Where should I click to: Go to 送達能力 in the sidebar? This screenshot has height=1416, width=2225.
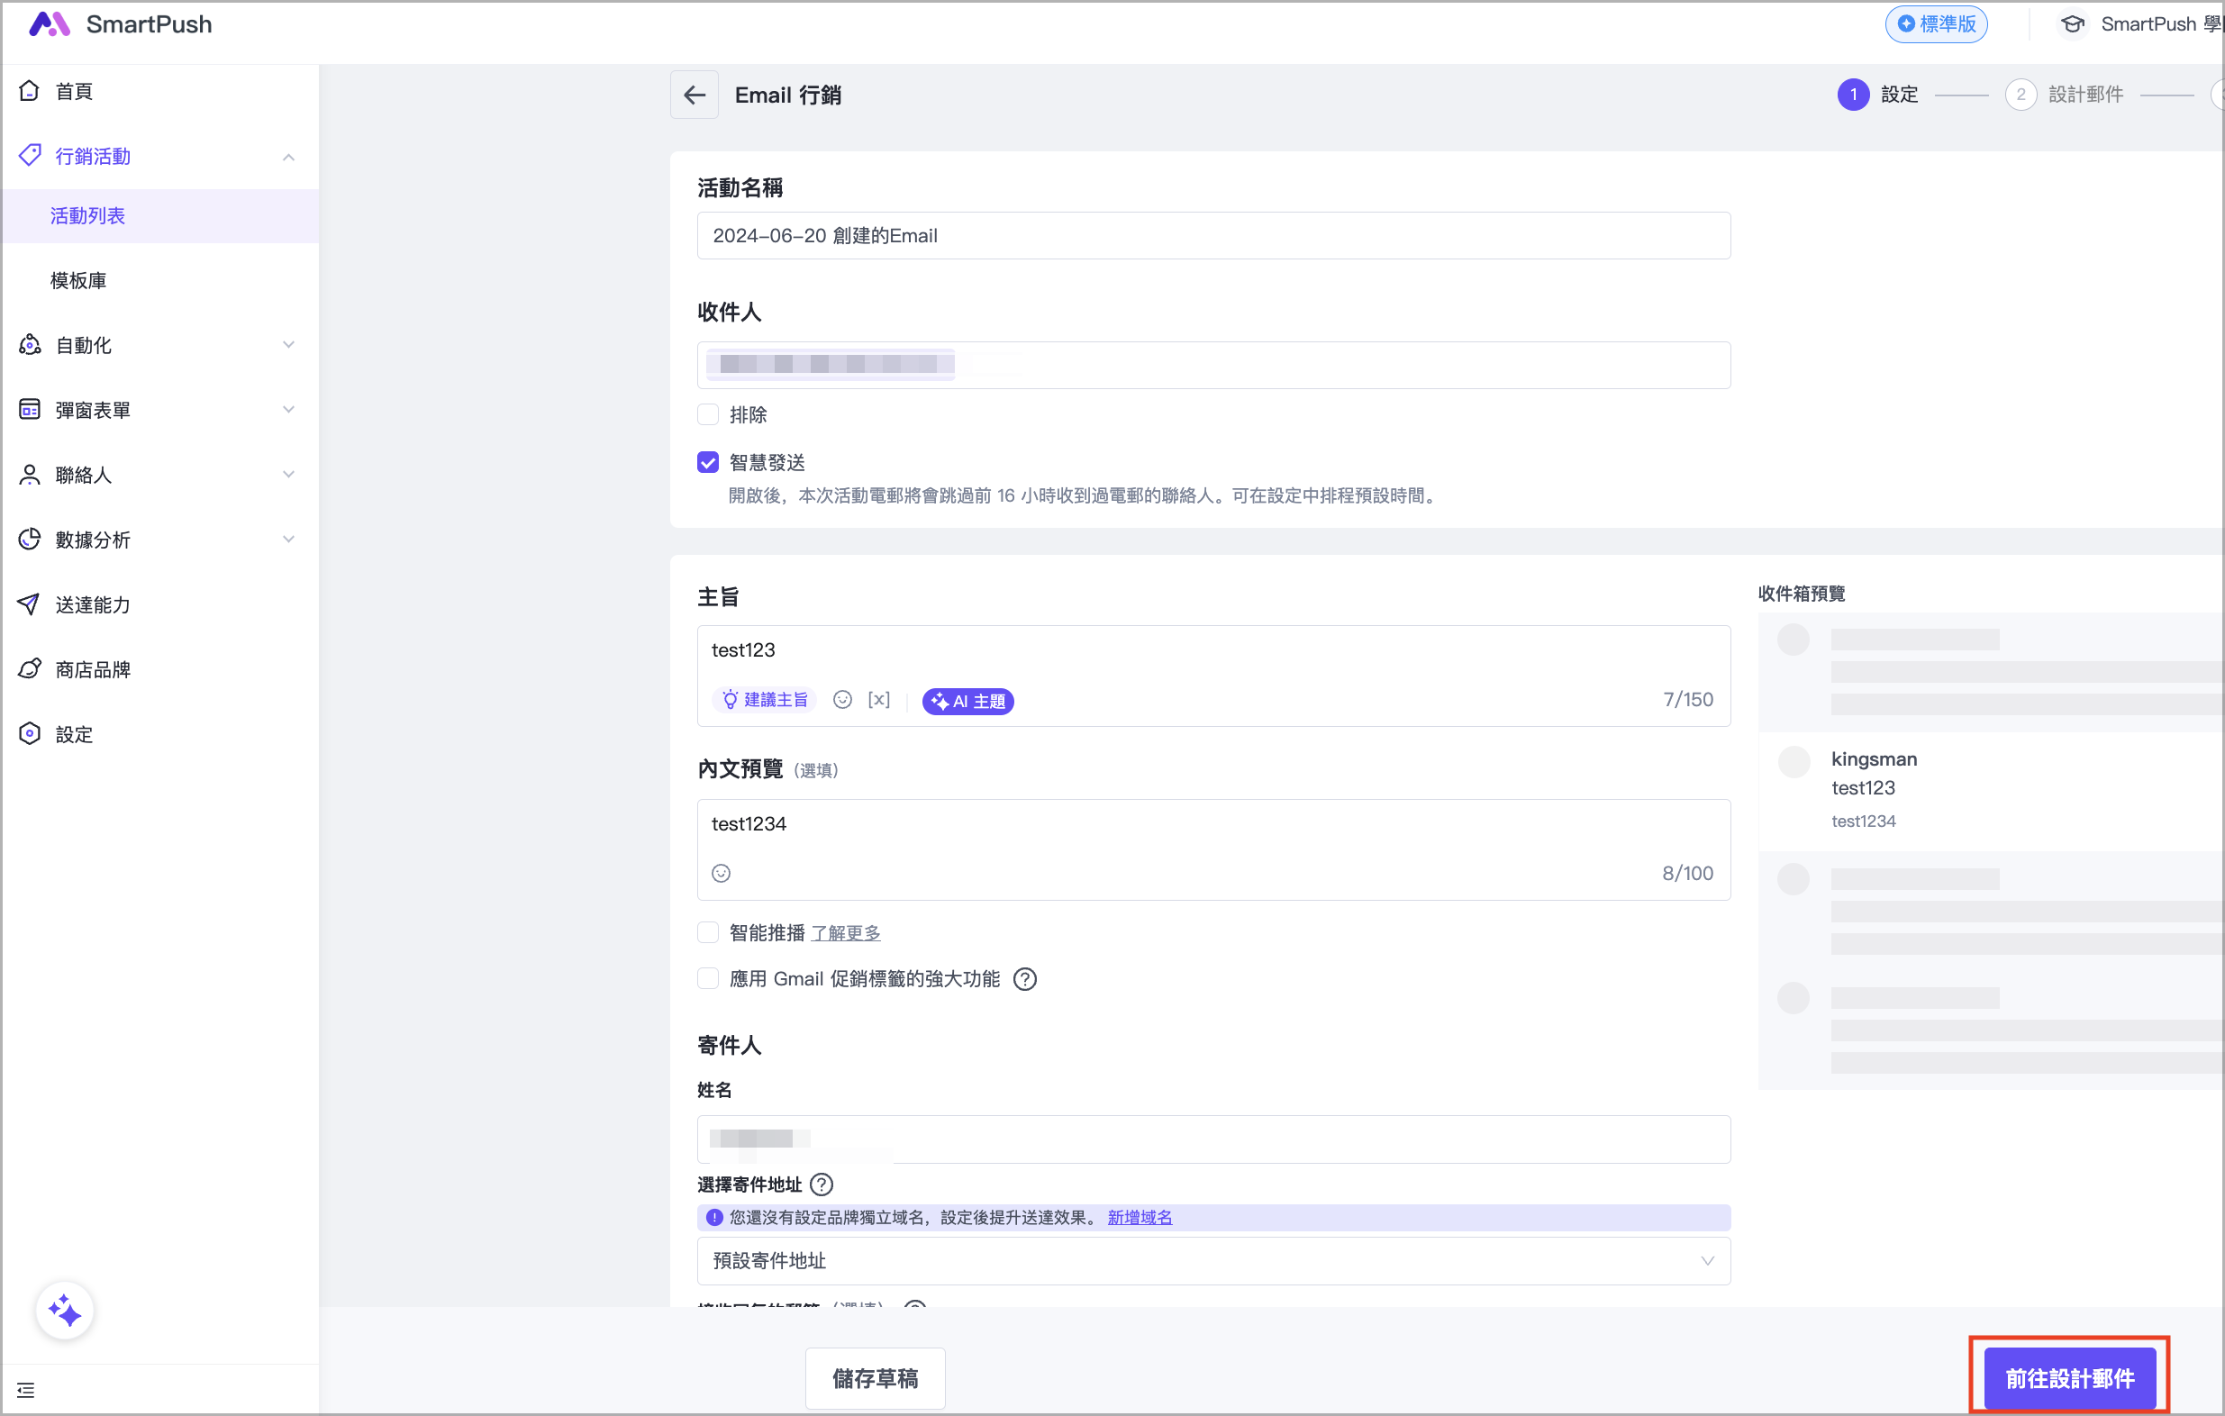point(93,604)
